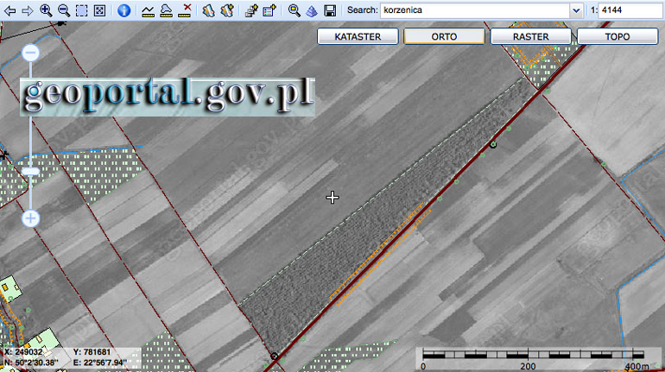Select the zoom in magnifier tool
Viewport: 665px width, 372px height.
(x=46, y=10)
